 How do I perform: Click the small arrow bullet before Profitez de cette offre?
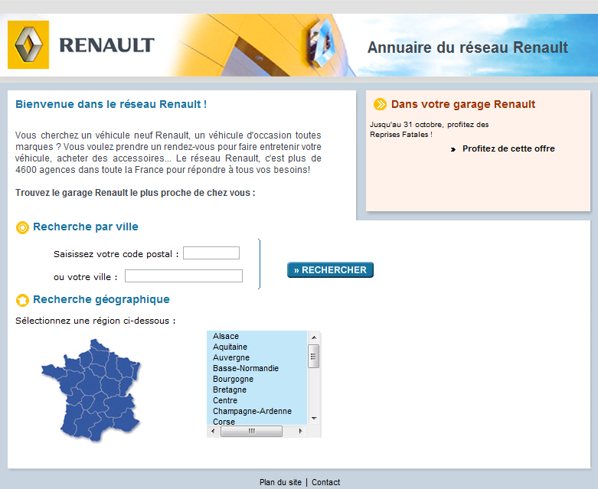click(x=453, y=149)
